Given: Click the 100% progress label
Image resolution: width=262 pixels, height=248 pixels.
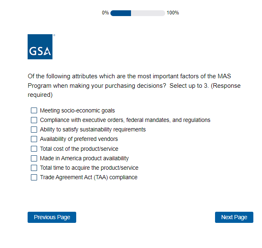Looking at the screenshot, I should (x=173, y=13).
